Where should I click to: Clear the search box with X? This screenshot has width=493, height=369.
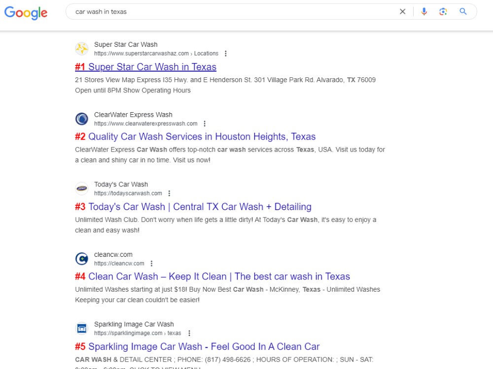[402, 12]
